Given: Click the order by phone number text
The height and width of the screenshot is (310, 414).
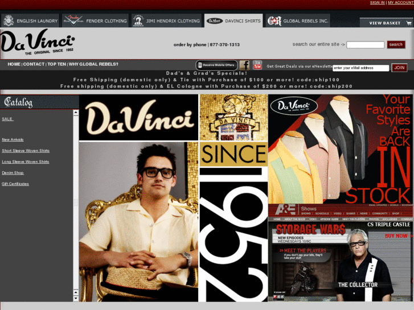Looking at the screenshot, I should (207, 44).
